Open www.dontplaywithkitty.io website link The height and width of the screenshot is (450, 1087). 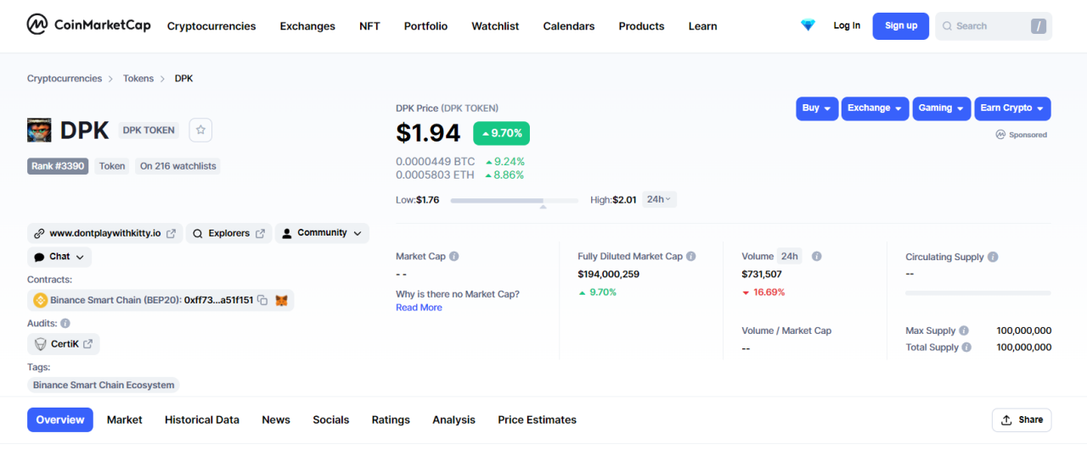coord(104,233)
